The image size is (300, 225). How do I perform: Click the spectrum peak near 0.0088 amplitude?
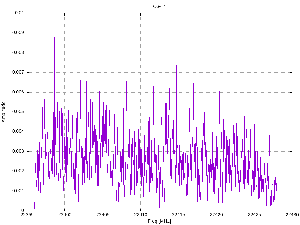click(x=55, y=37)
